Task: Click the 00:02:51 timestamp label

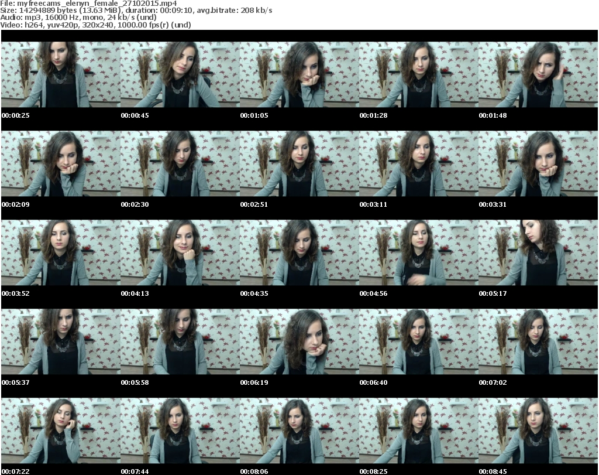Action: pos(254,204)
